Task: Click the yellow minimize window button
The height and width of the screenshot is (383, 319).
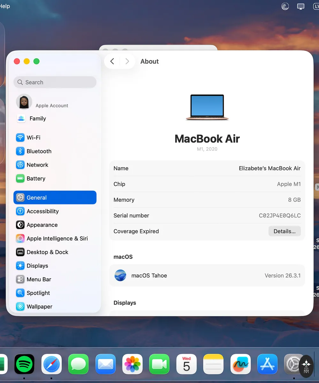Action: [27, 61]
